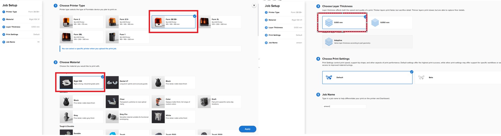
Task: Select the Rigid 10K material image
Action: coord(66,82)
